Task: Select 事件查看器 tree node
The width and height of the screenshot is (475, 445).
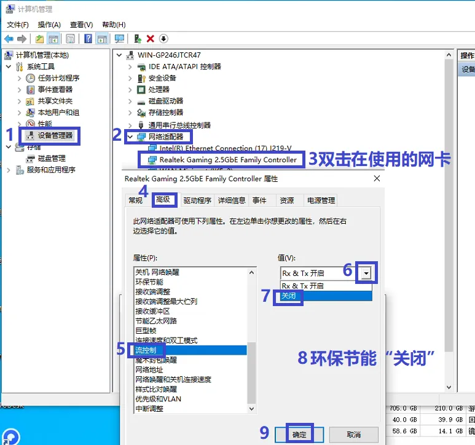Action: point(55,90)
